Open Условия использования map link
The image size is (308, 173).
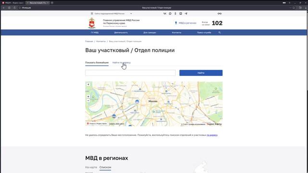pos(197,124)
